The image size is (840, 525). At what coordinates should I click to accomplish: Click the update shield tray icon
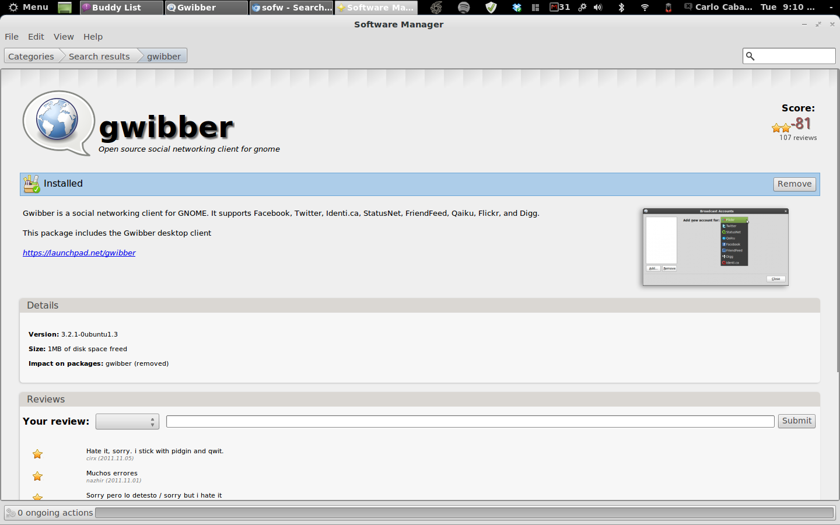tap(491, 8)
